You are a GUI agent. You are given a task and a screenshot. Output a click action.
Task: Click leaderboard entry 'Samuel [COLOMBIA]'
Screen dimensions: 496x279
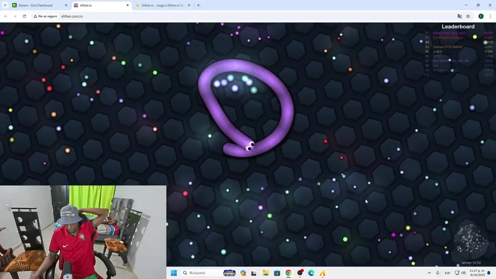pos(448,47)
